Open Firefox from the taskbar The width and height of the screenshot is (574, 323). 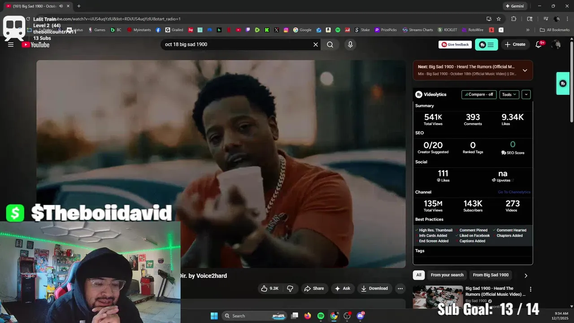tap(308, 316)
